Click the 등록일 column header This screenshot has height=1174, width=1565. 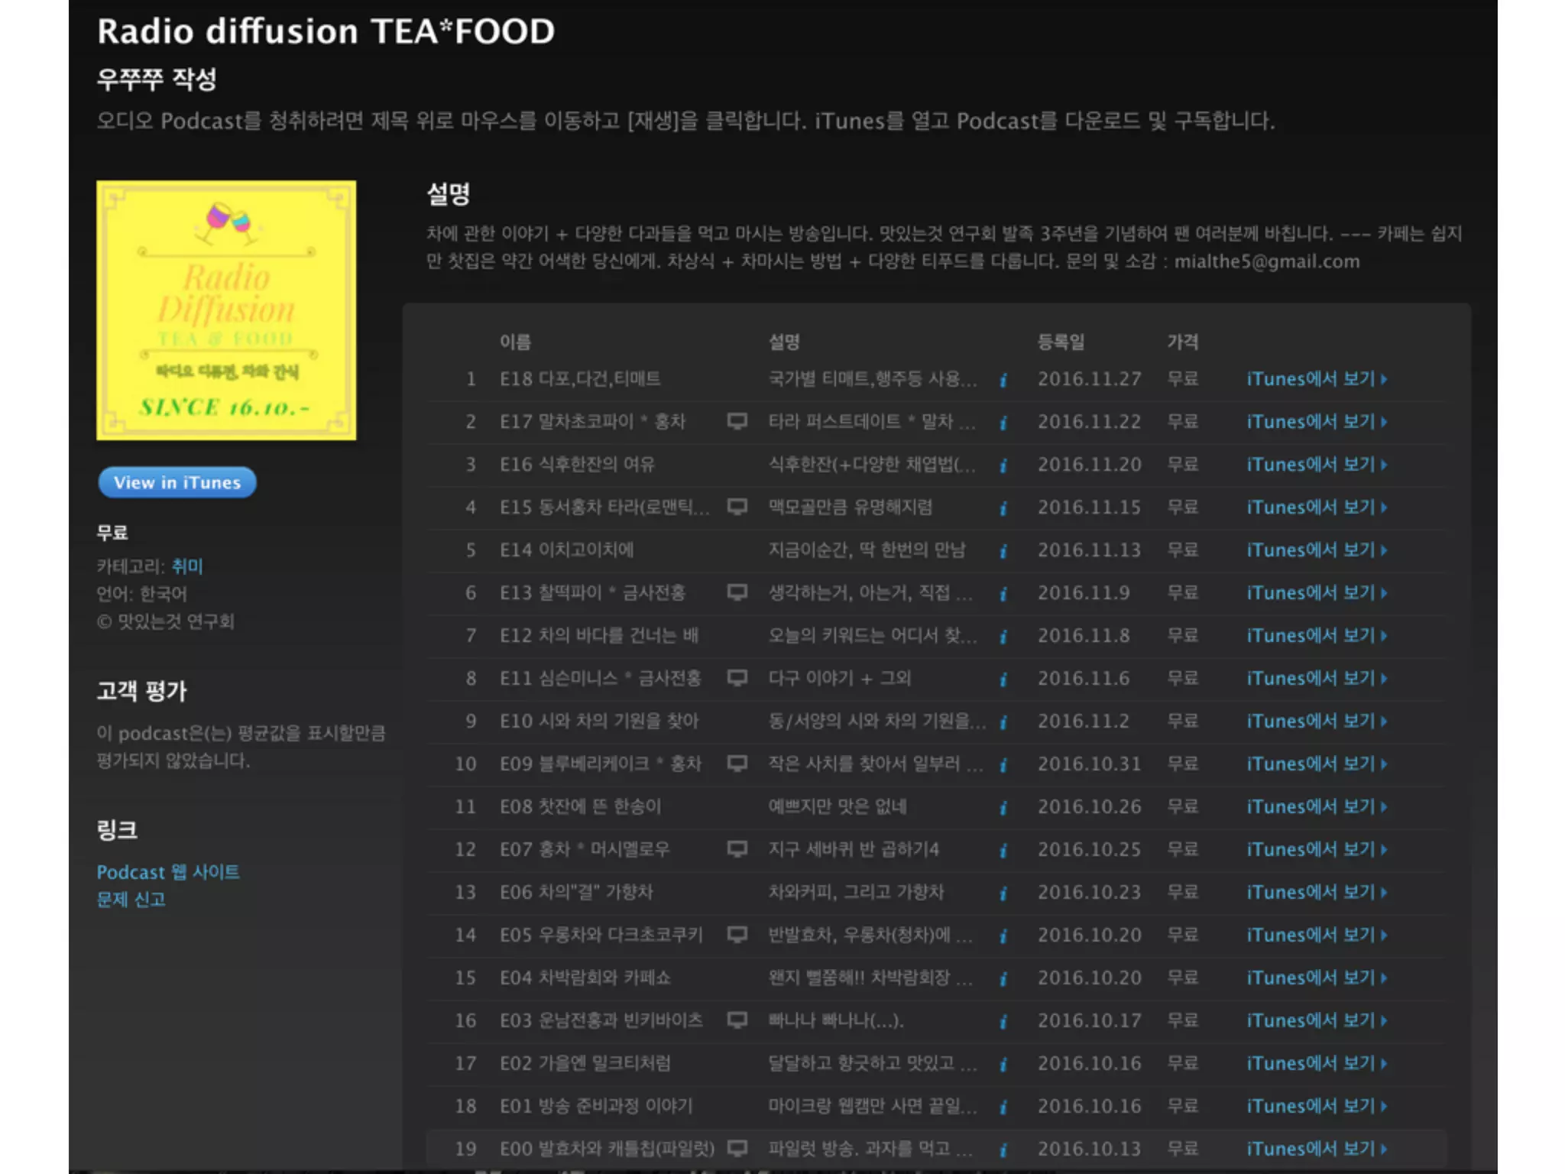[1061, 342]
